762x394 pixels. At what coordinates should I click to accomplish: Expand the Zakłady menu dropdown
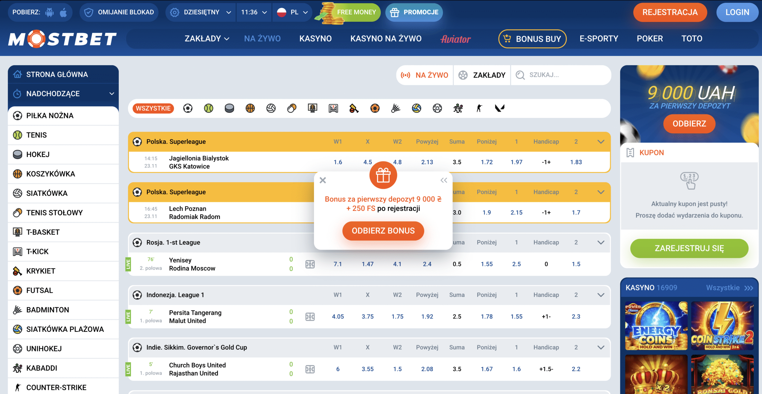(x=207, y=39)
